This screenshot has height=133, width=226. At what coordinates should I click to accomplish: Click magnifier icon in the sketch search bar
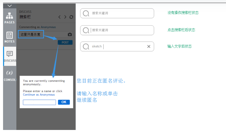click(x=86, y=47)
